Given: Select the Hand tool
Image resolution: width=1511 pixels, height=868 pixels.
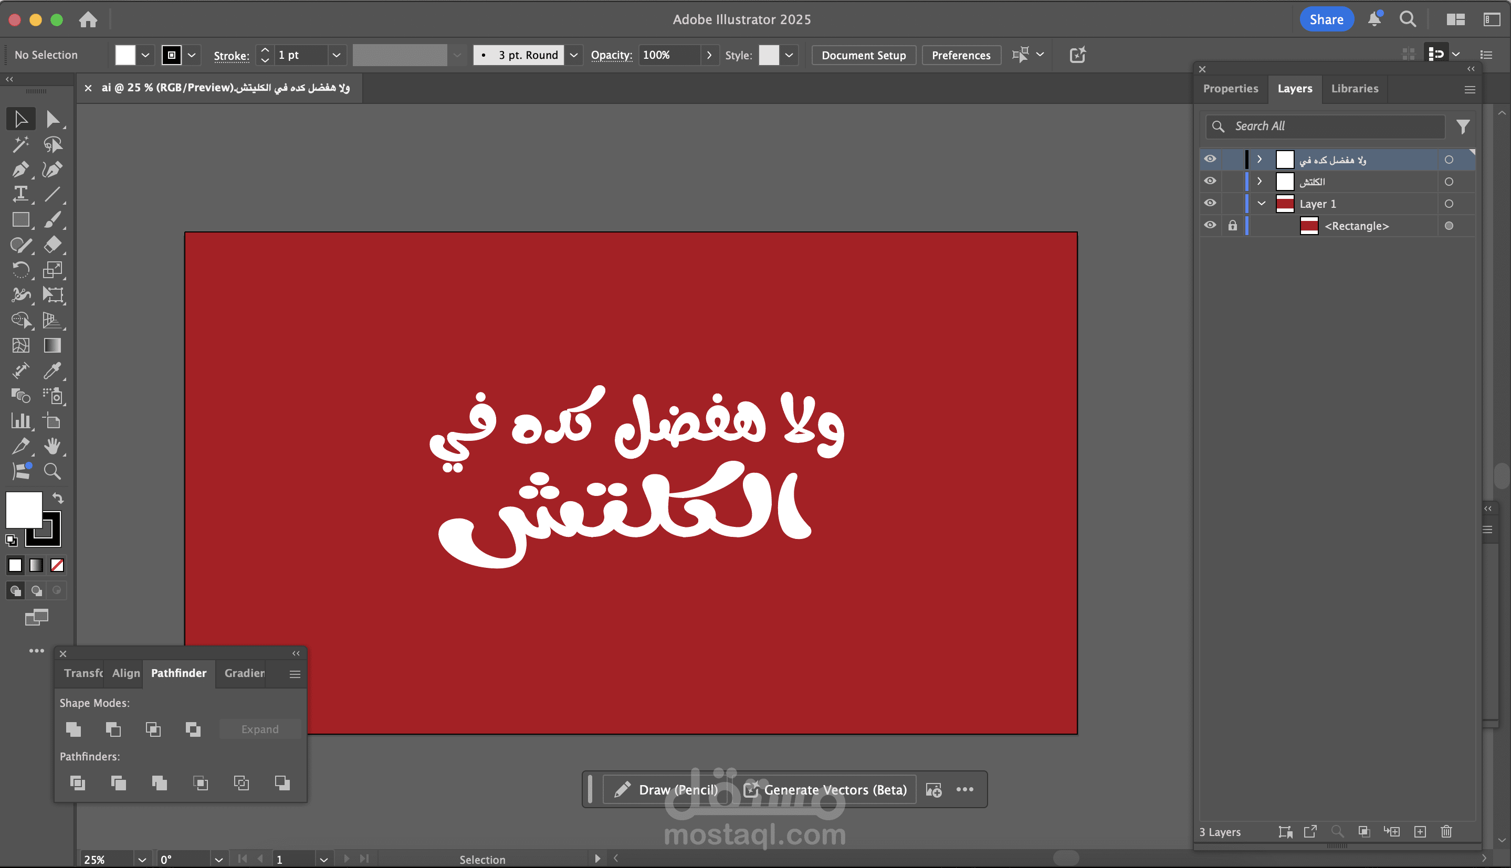Looking at the screenshot, I should [52, 446].
